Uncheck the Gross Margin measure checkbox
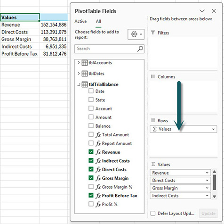This screenshot has height=224, width=224. 91,178
